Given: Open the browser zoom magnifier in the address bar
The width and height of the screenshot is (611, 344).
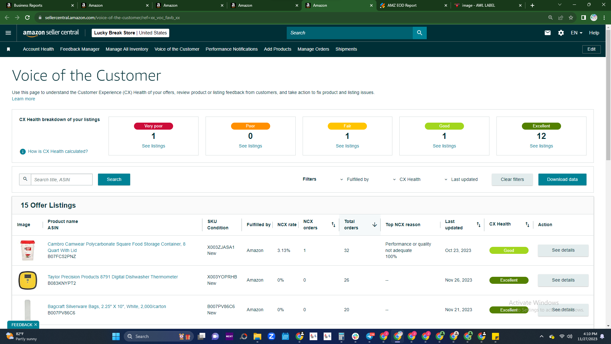Looking at the screenshot, I should [x=550, y=18].
